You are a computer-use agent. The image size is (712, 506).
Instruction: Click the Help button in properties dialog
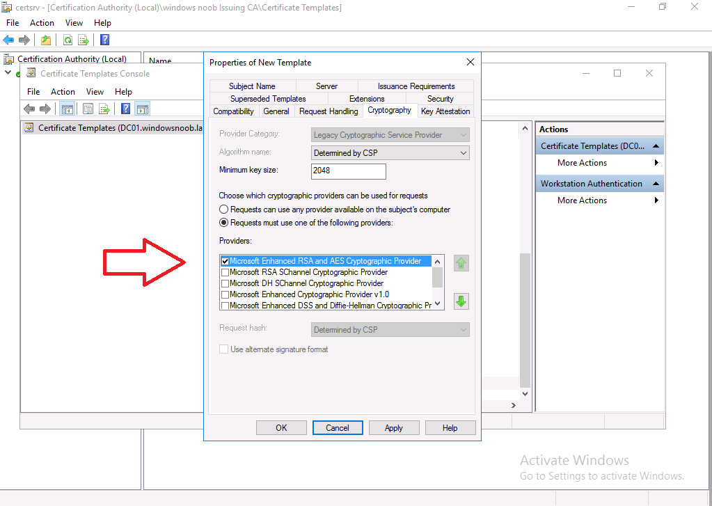click(x=450, y=428)
